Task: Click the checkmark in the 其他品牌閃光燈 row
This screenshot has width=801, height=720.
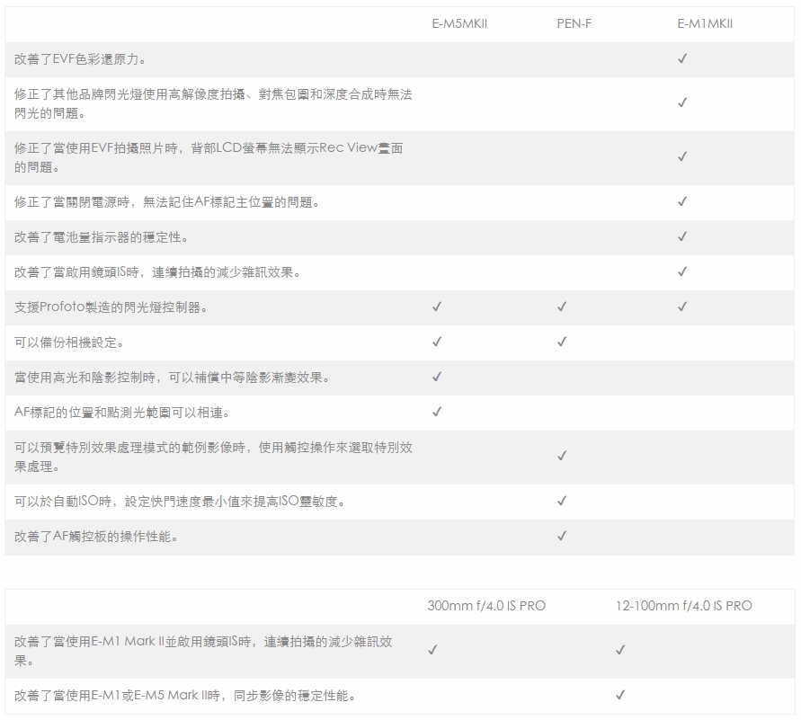Action: click(x=682, y=102)
